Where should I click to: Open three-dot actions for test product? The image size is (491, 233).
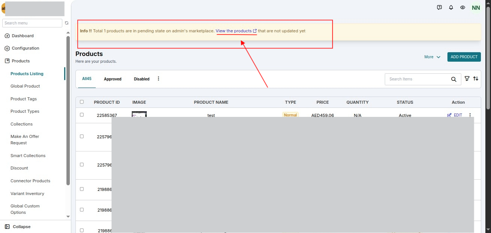click(x=470, y=115)
